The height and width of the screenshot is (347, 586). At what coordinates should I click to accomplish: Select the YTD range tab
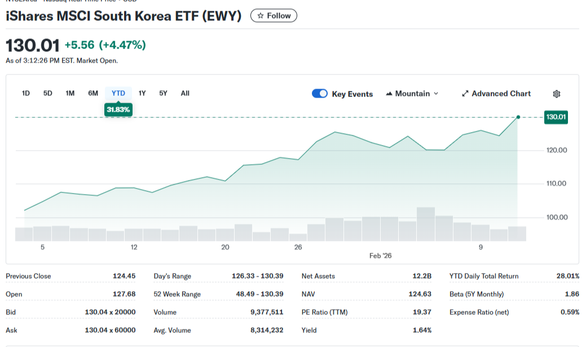click(118, 93)
